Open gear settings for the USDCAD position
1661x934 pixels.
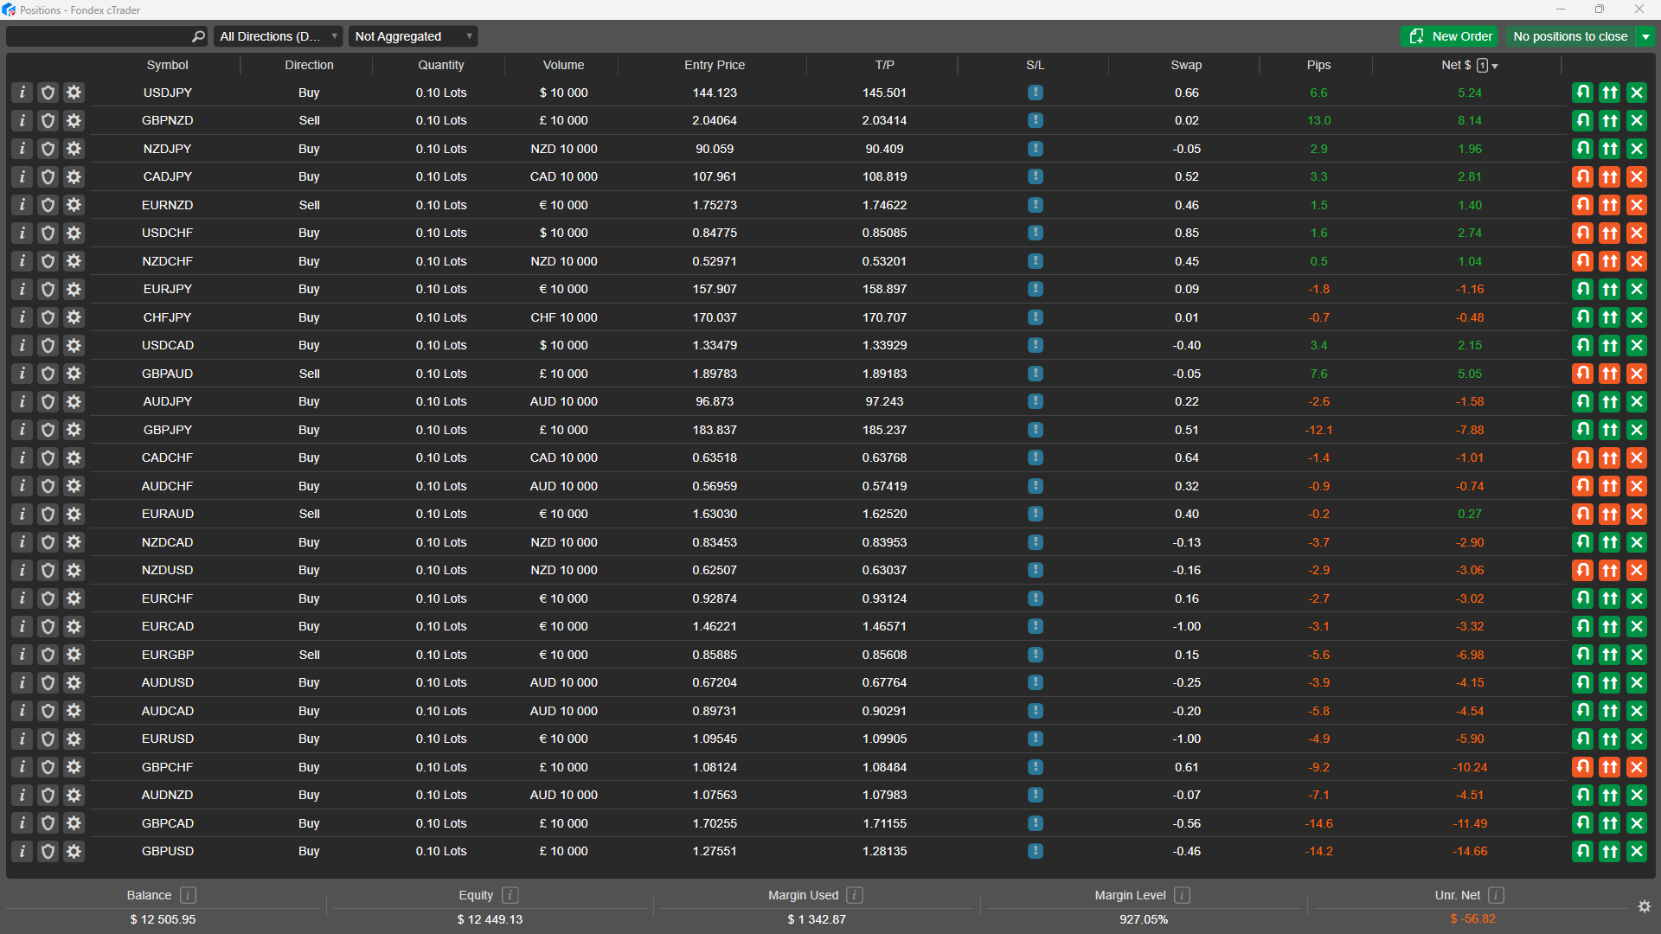74,345
